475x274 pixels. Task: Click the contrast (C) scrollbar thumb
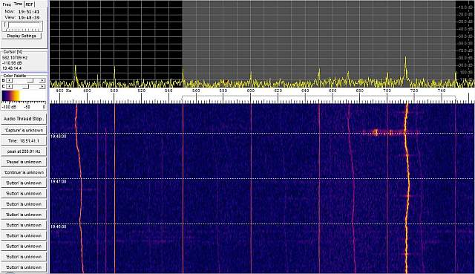tap(26, 87)
